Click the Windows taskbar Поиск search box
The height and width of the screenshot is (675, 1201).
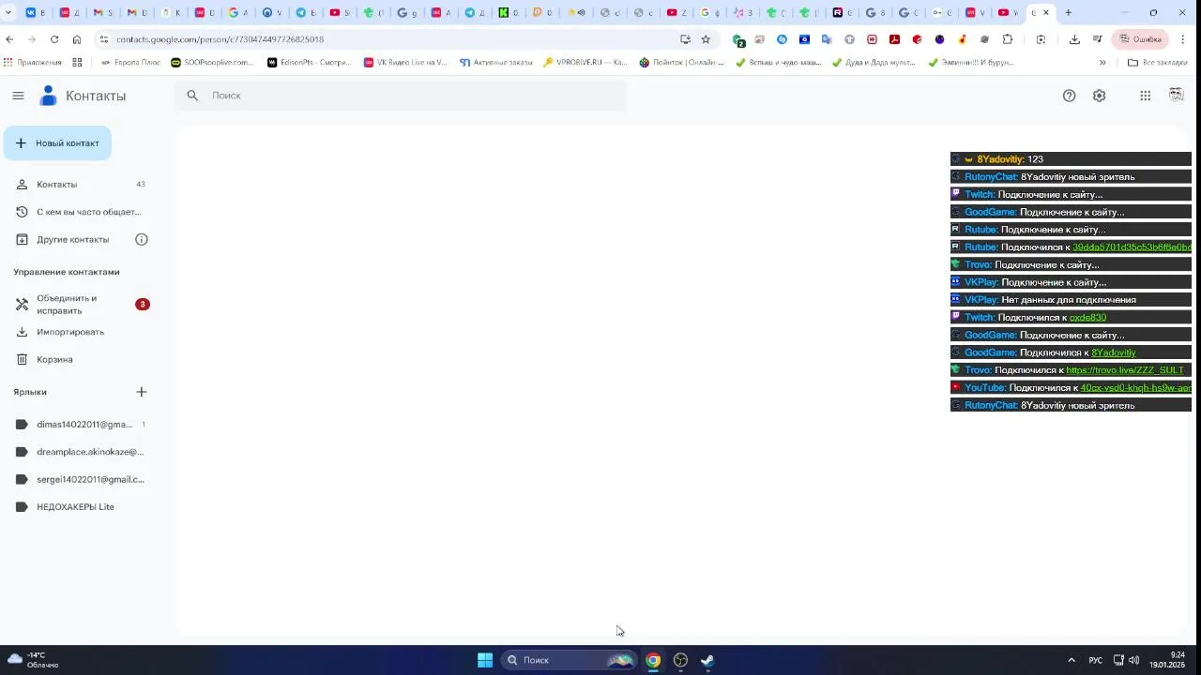point(569,660)
